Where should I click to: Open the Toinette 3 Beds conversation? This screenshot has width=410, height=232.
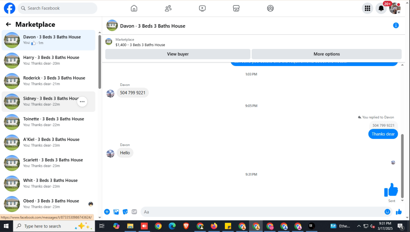click(48, 122)
